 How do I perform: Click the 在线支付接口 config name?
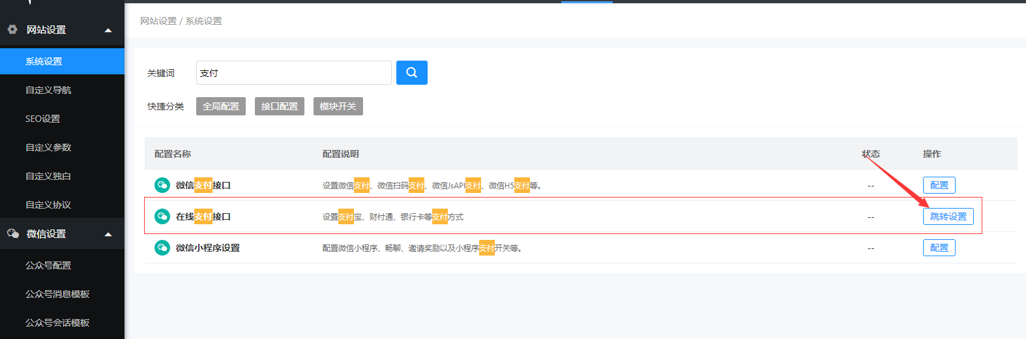coord(203,216)
